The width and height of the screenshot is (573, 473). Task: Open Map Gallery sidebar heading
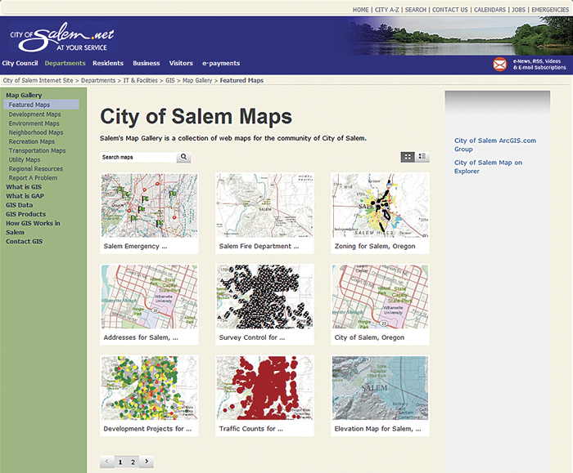(24, 96)
